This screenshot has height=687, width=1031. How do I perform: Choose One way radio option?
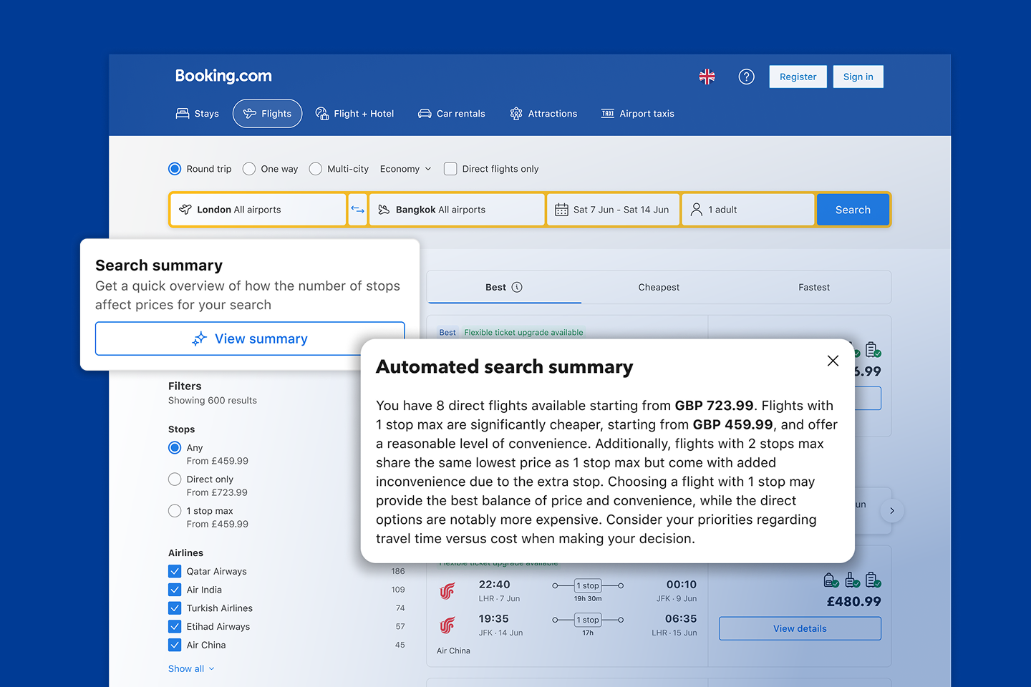[249, 169]
